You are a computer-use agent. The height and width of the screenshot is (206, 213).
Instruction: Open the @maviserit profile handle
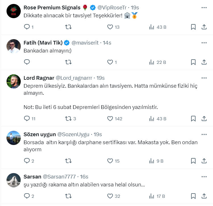(x=85, y=43)
